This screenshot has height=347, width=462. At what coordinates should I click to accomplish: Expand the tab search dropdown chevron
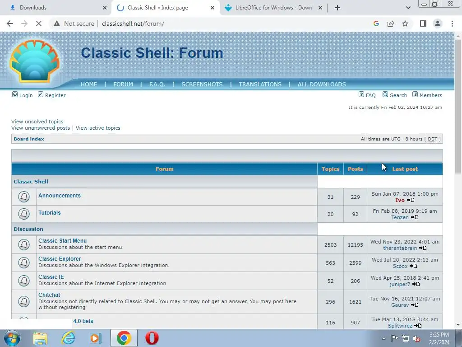(408, 8)
